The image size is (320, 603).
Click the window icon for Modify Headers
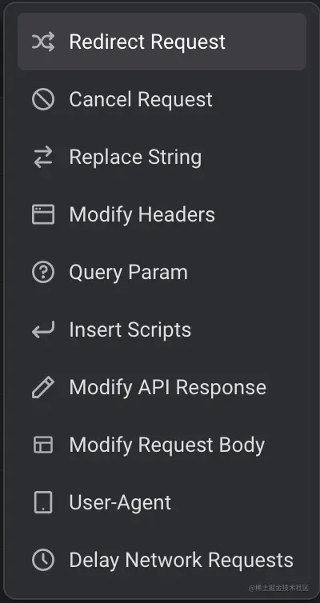(x=43, y=214)
